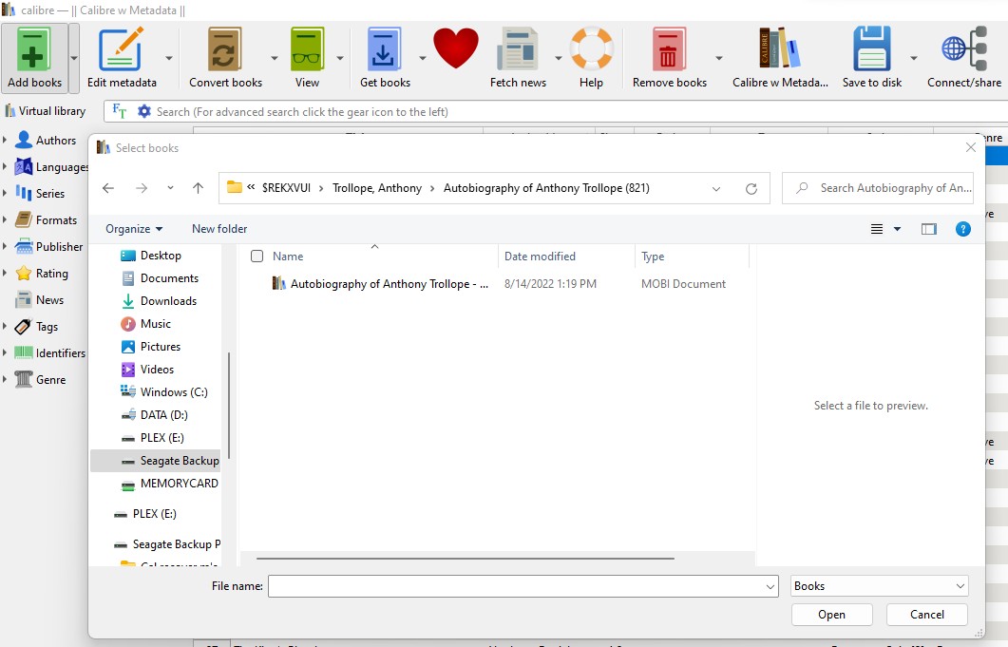The width and height of the screenshot is (1008, 647).
Task: Navigate to Trollope, Anthony breadcrumb
Action: pyautogui.click(x=377, y=188)
